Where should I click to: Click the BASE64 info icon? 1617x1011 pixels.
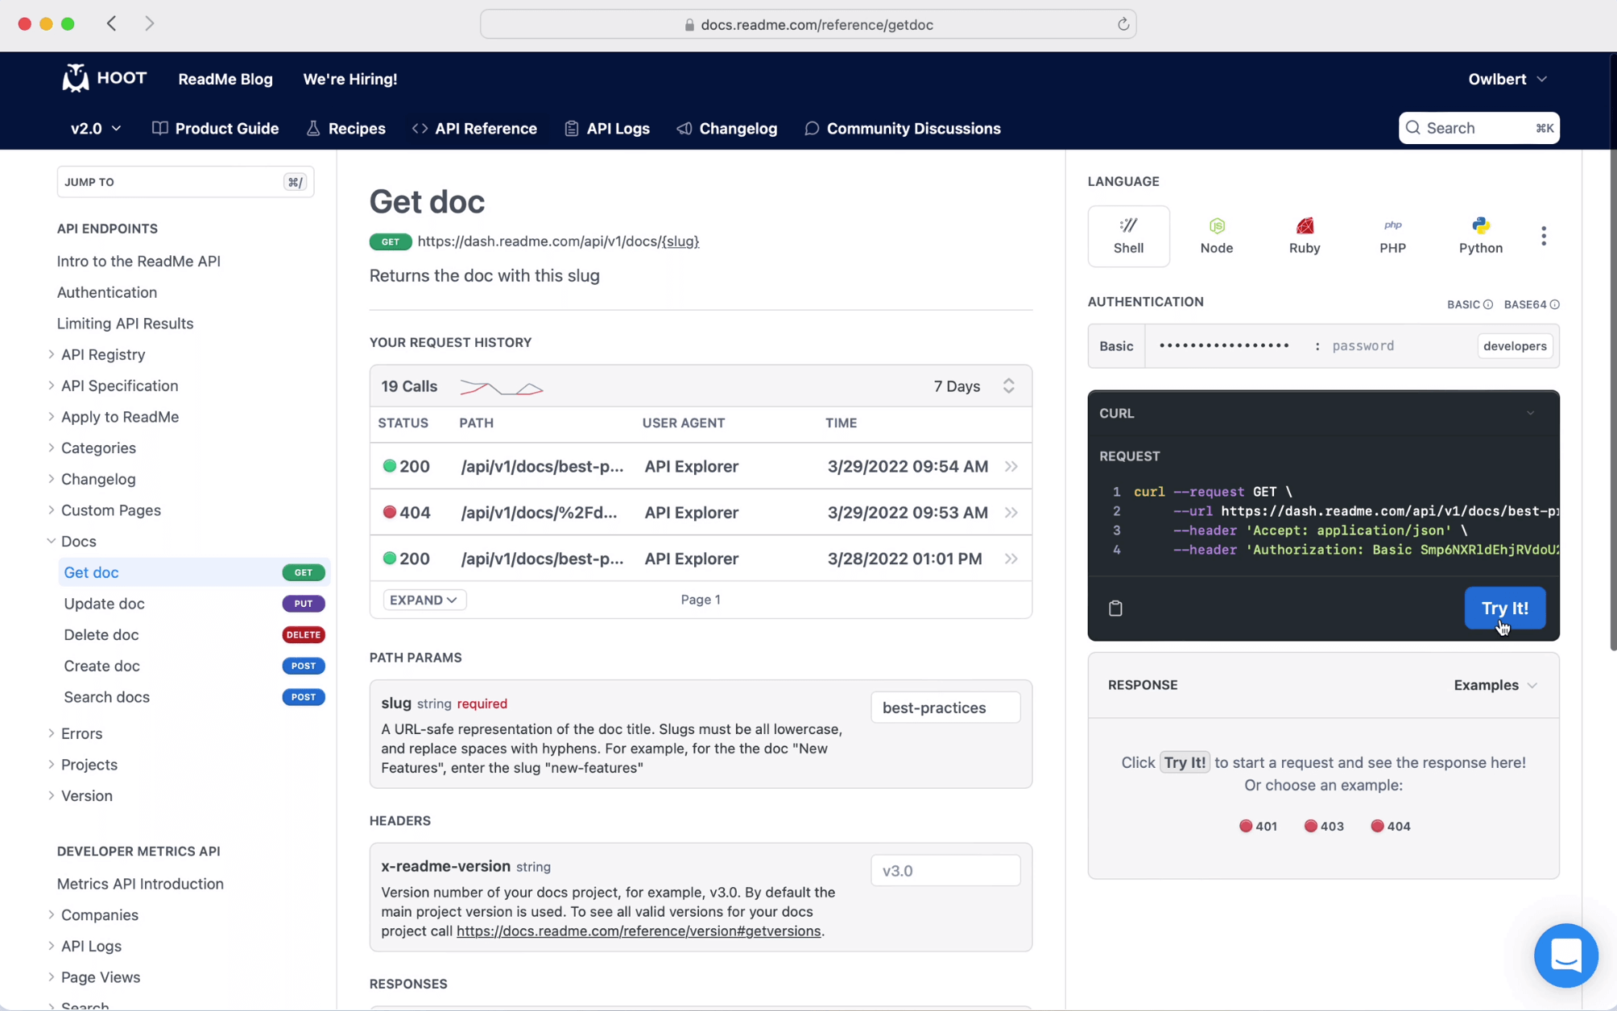(x=1554, y=304)
